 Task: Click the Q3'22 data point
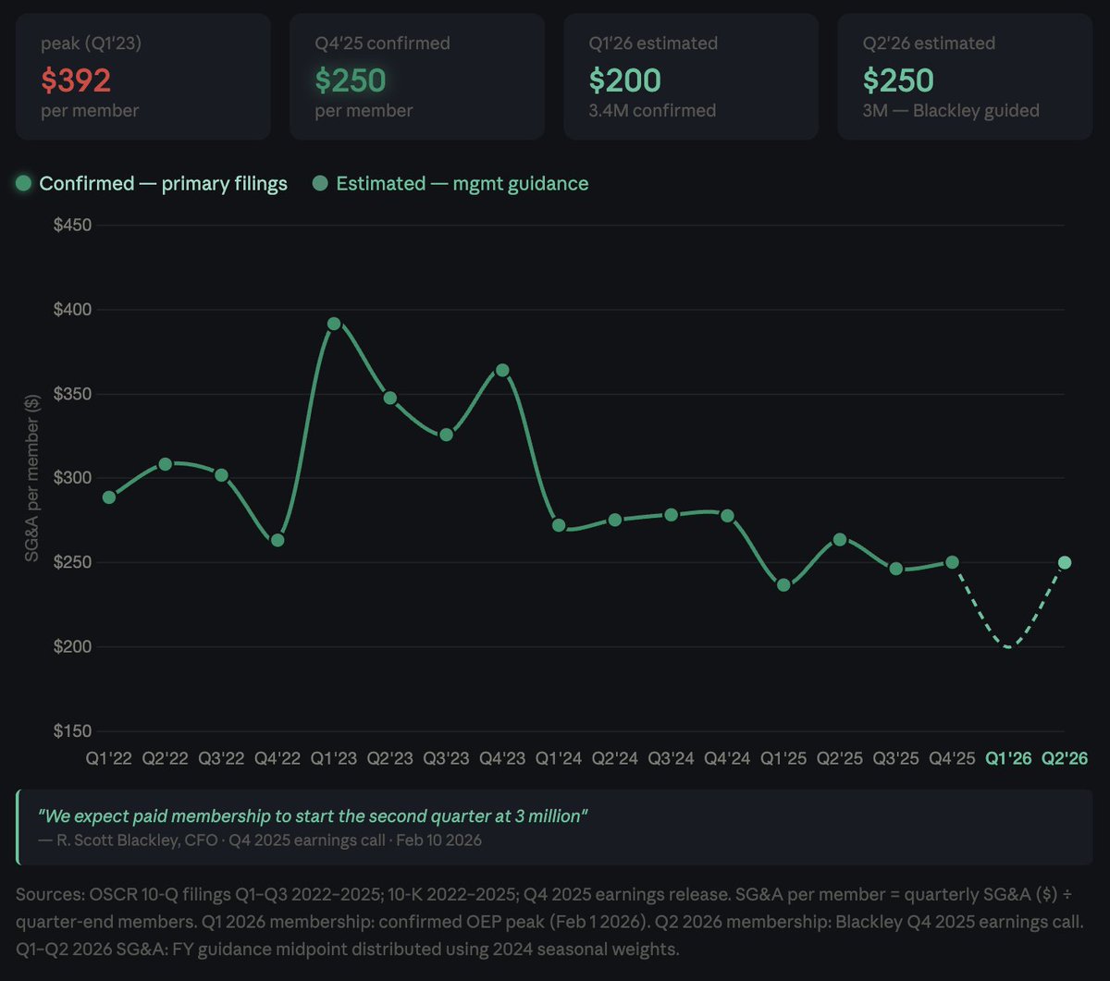tap(221, 475)
